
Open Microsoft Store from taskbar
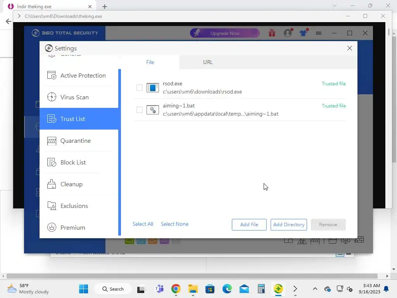pyautogui.click(x=210, y=289)
